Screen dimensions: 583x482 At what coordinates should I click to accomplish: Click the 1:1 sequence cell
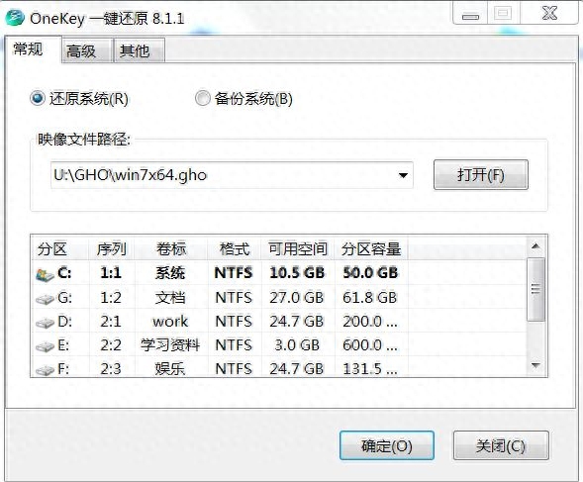(111, 273)
